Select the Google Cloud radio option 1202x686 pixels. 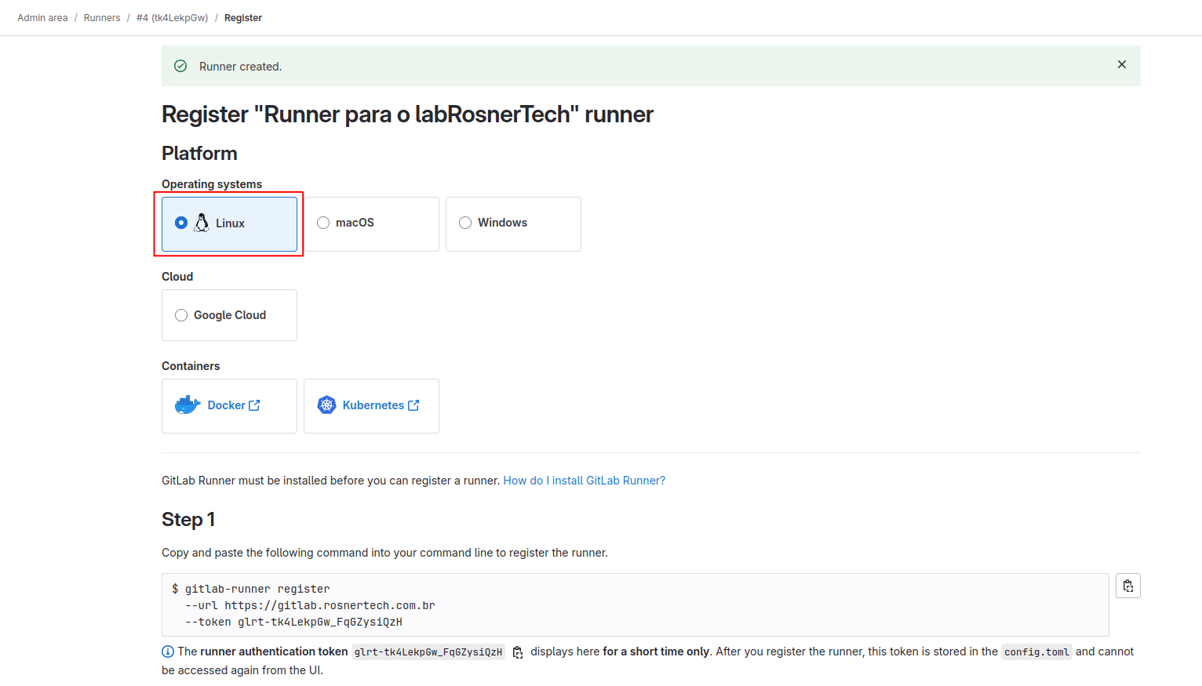point(181,315)
